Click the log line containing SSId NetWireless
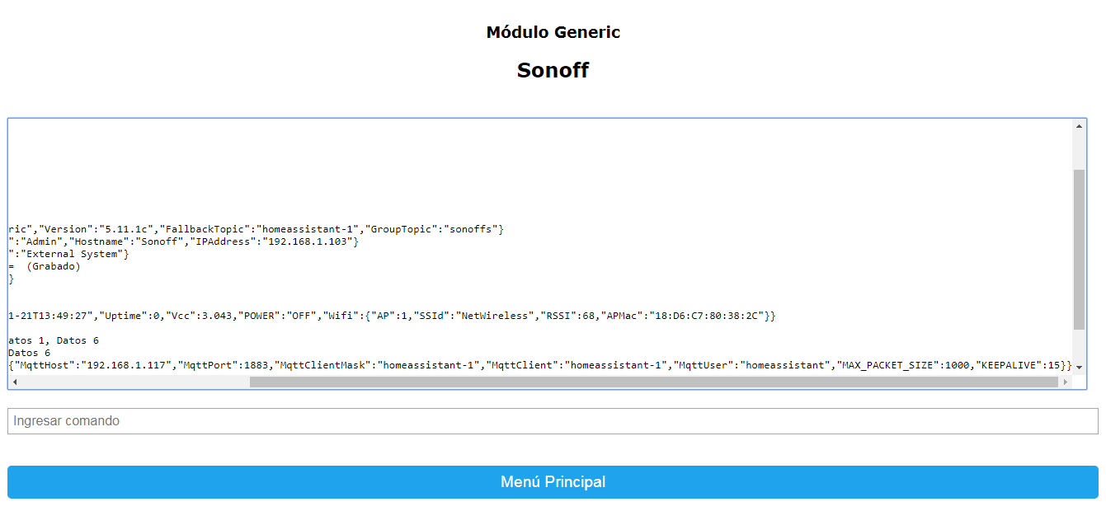Image resolution: width=1106 pixels, height=511 pixels. tap(388, 315)
